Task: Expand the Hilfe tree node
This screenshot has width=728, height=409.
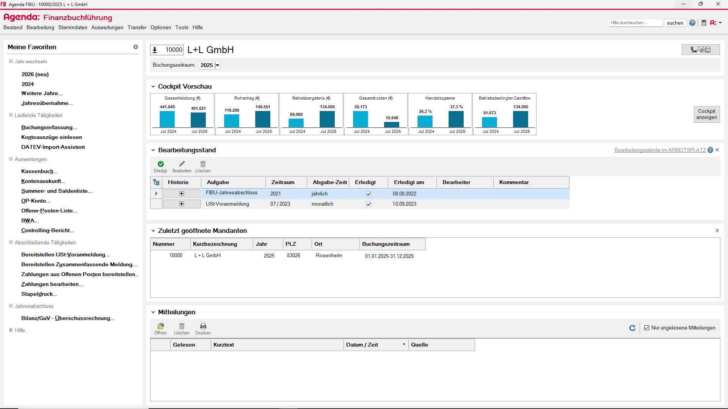Action: tap(11, 330)
